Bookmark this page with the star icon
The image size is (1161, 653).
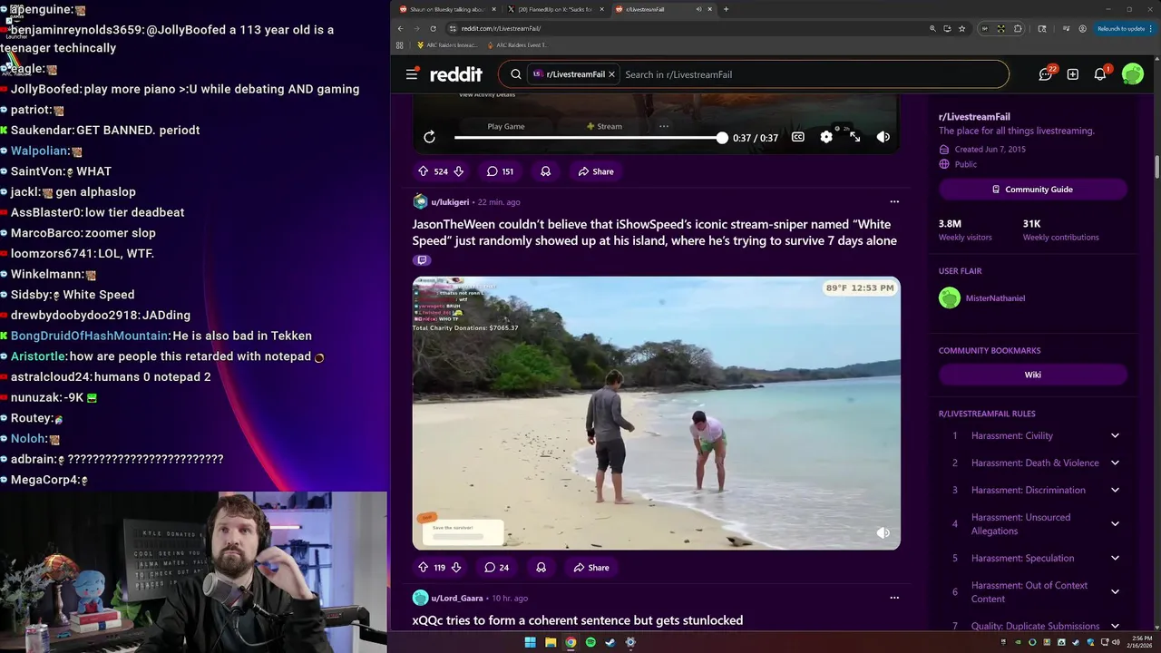click(962, 28)
